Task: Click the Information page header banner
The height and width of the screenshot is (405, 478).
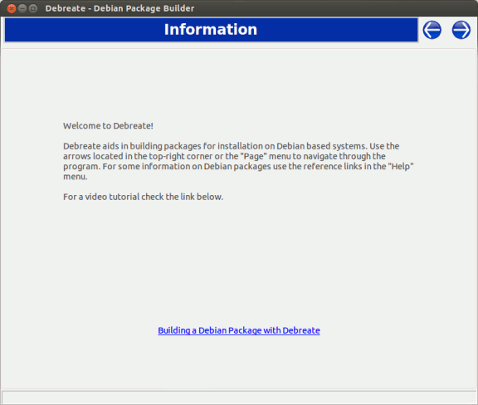Action: pos(211,30)
